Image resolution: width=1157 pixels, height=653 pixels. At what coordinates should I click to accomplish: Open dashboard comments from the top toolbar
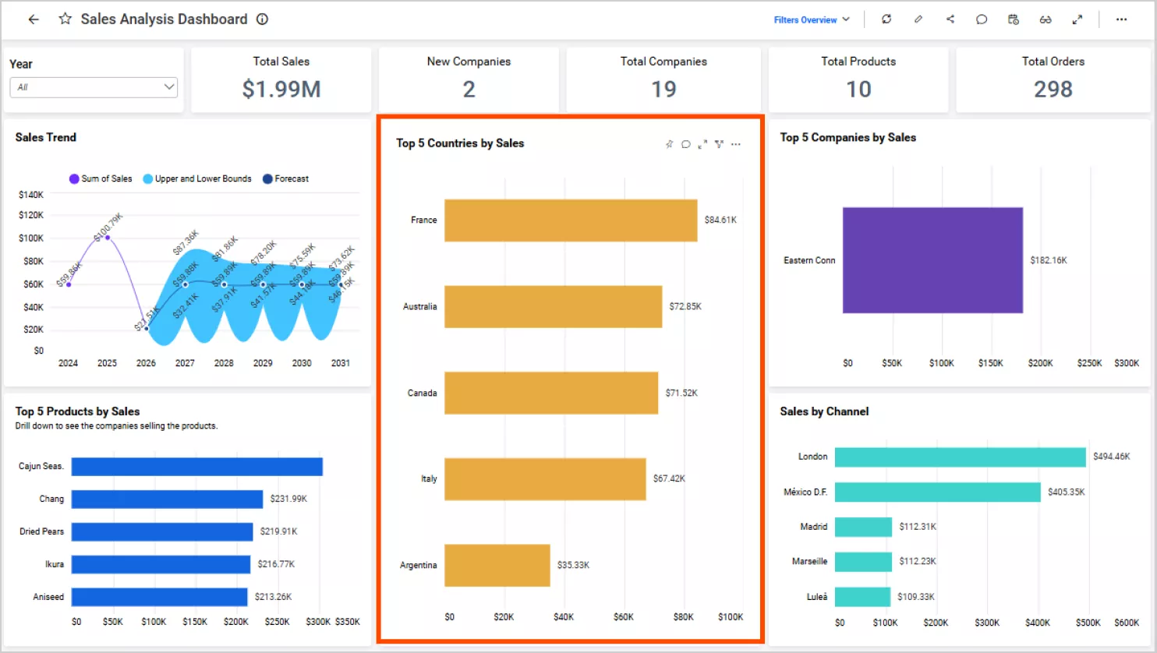tap(982, 19)
